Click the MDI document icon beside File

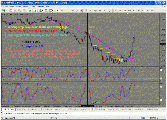2,6
